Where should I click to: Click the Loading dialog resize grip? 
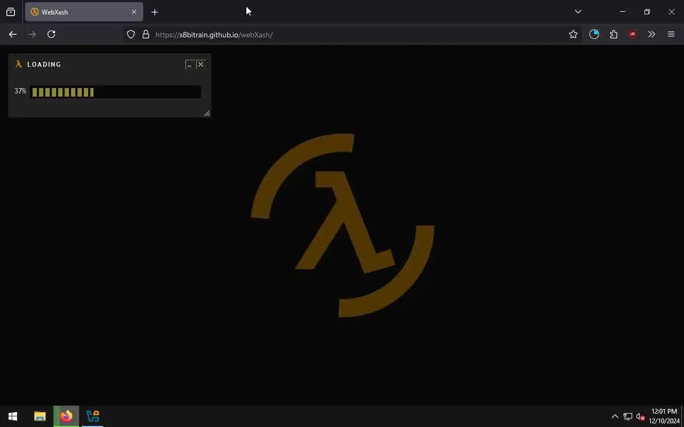point(207,113)
